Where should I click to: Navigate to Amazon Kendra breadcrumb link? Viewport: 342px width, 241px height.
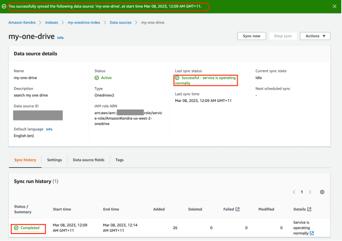22,23
